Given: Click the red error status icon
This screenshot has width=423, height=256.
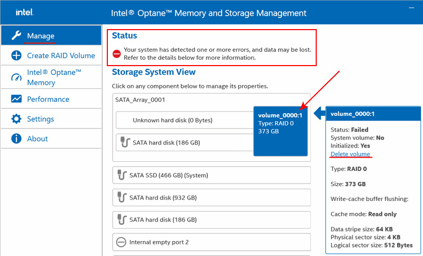Looking at the screenshot, I should pos(117,53).
